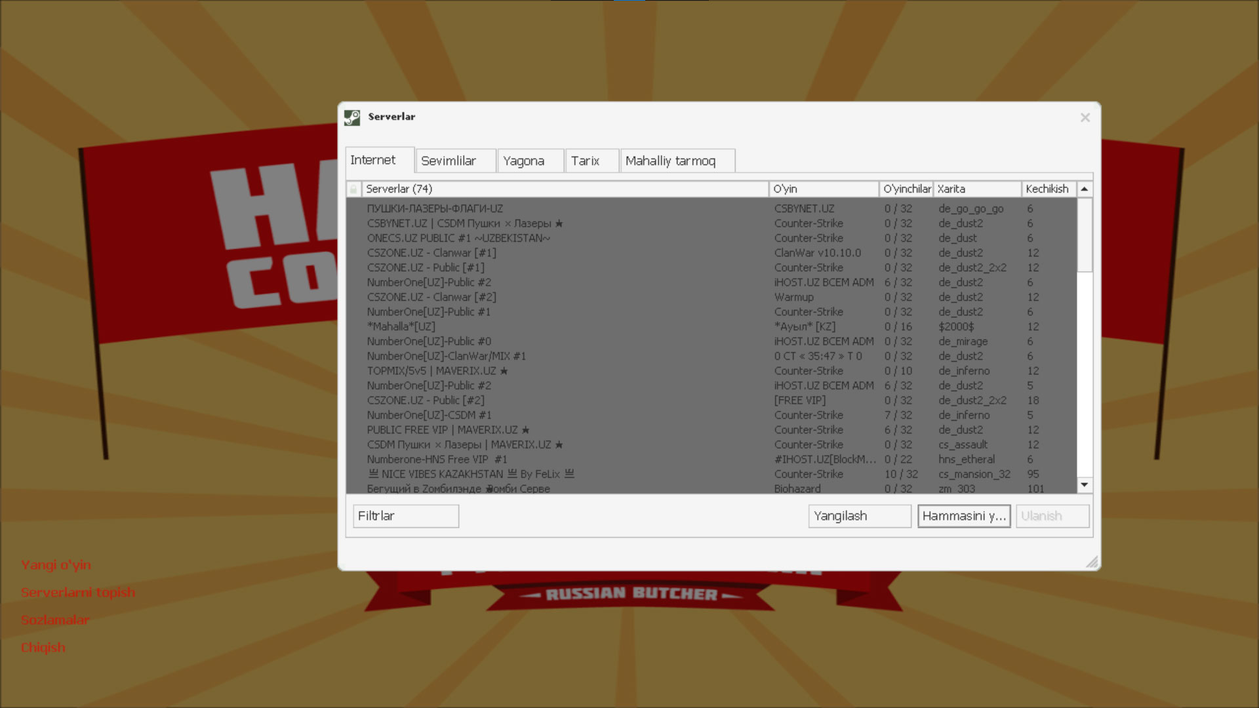Click map cell de_go_go_go
The width and height of the screenshot is (1259, 708).
click(x=970, y=208)
